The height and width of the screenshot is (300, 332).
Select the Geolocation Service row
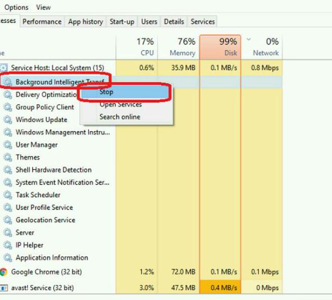click(45, 220)
